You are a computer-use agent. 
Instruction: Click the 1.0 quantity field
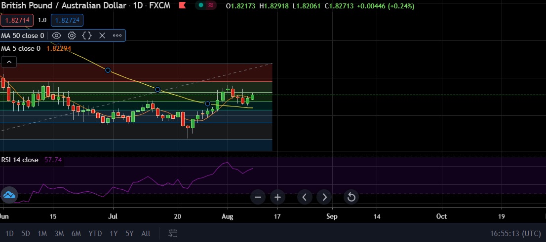pos(42,20)
